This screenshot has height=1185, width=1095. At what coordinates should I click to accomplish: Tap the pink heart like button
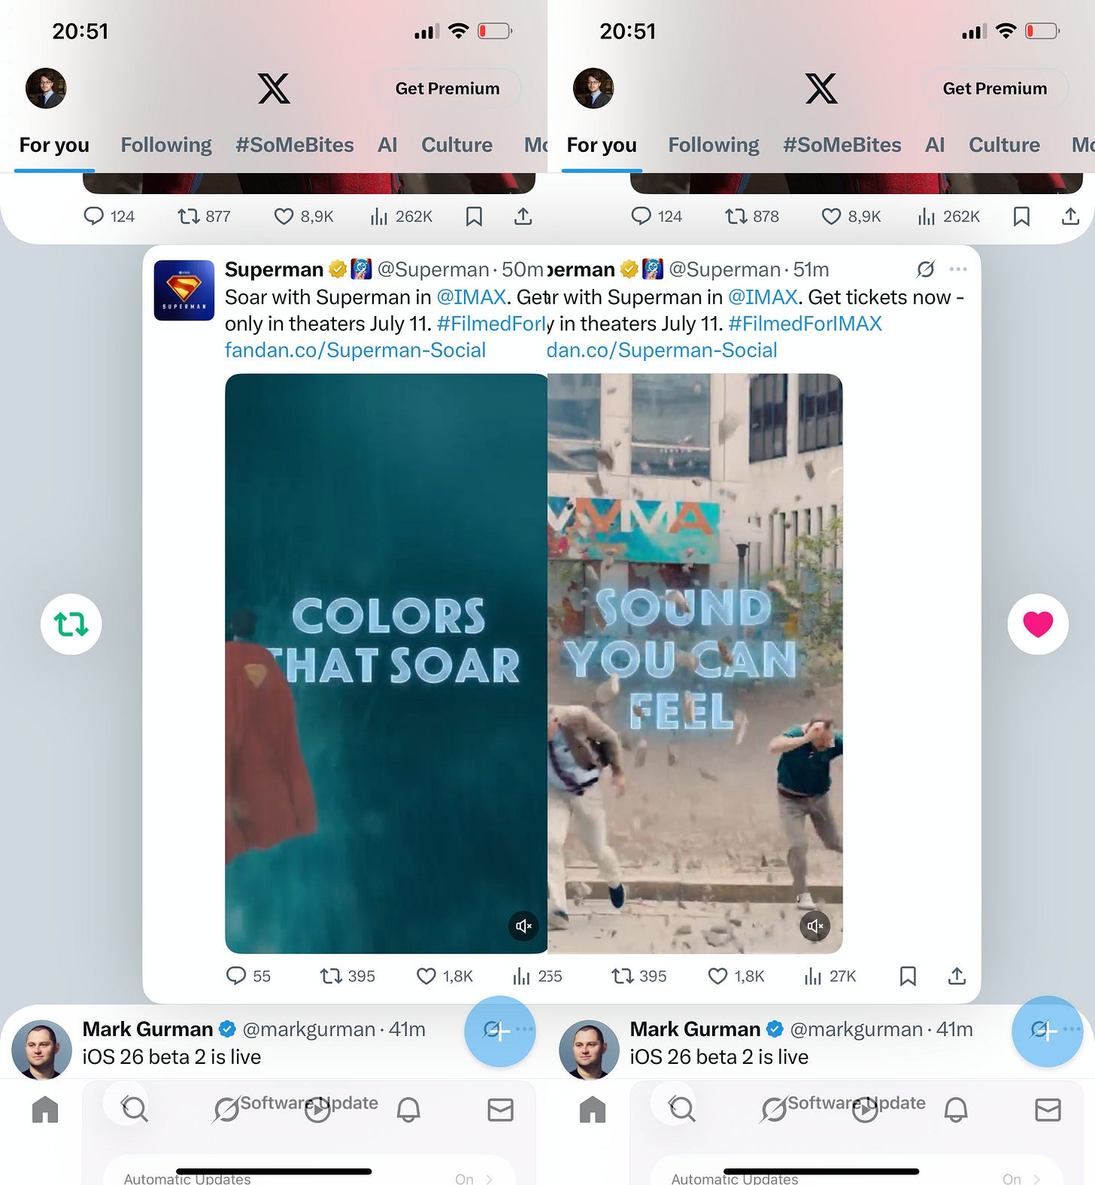pos(1038,624)
